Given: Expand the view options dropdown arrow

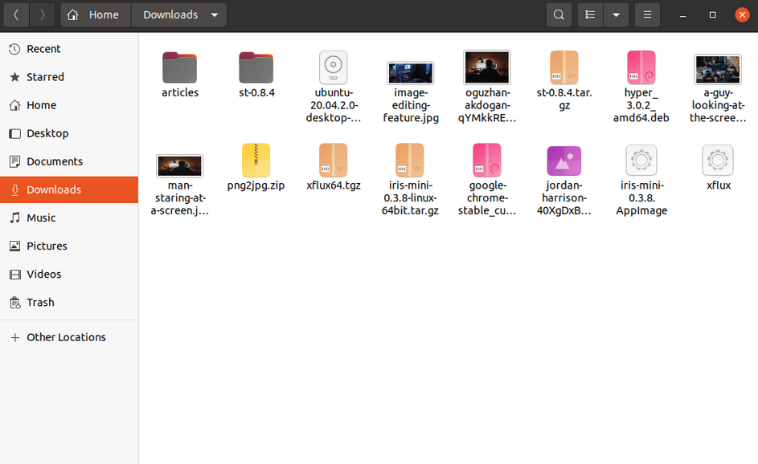Looking at the screenshot, I should [x=616, y=15].
